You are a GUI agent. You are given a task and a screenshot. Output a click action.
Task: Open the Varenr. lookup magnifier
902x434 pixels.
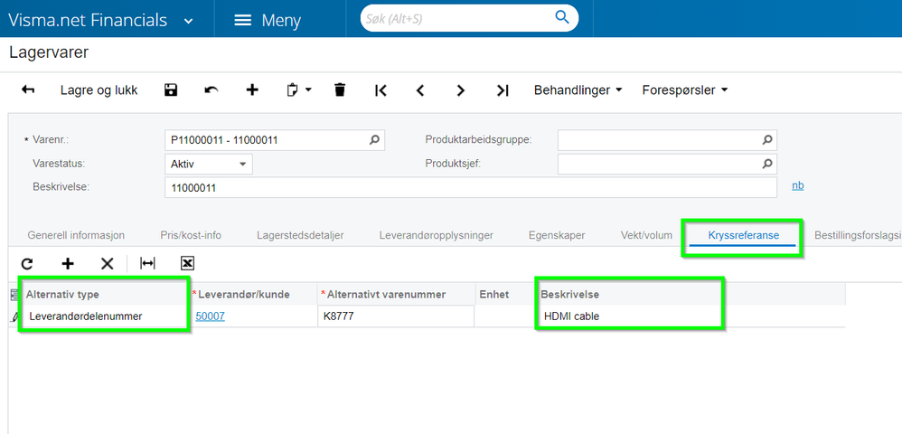pyautogui.click(x=374, y=140)
